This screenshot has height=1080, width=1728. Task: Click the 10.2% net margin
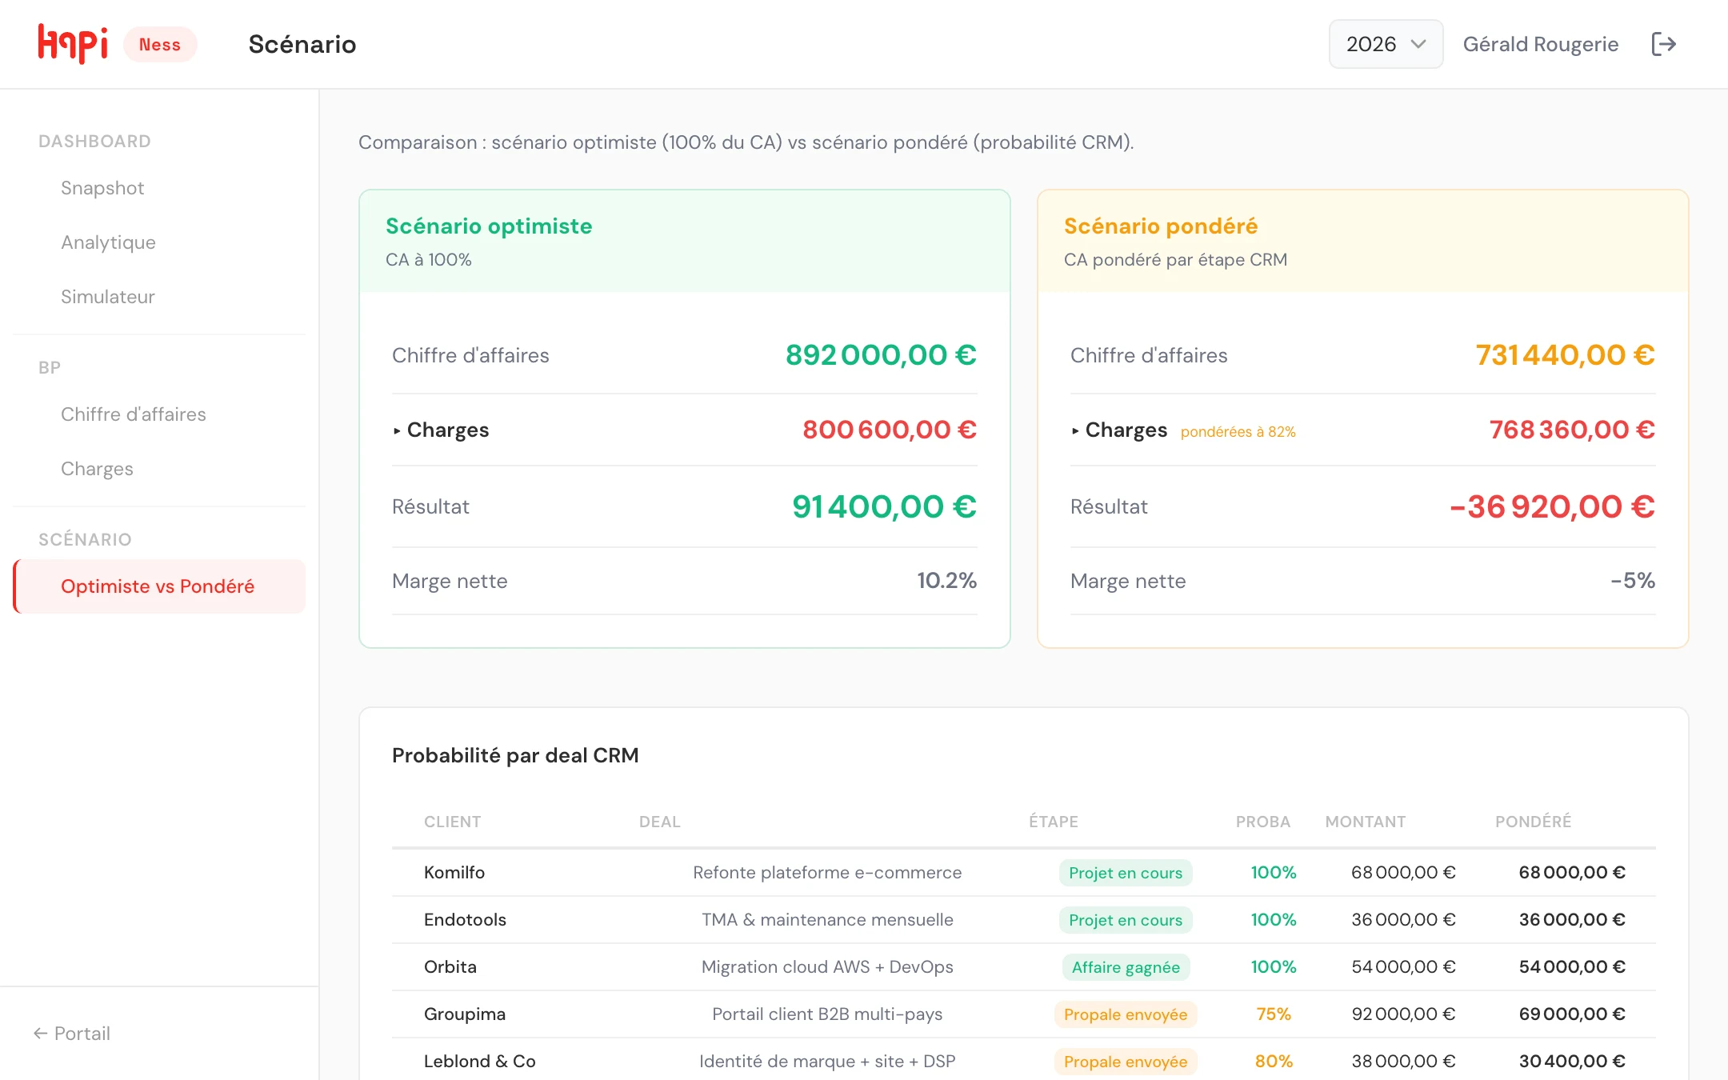pos(946,581)
